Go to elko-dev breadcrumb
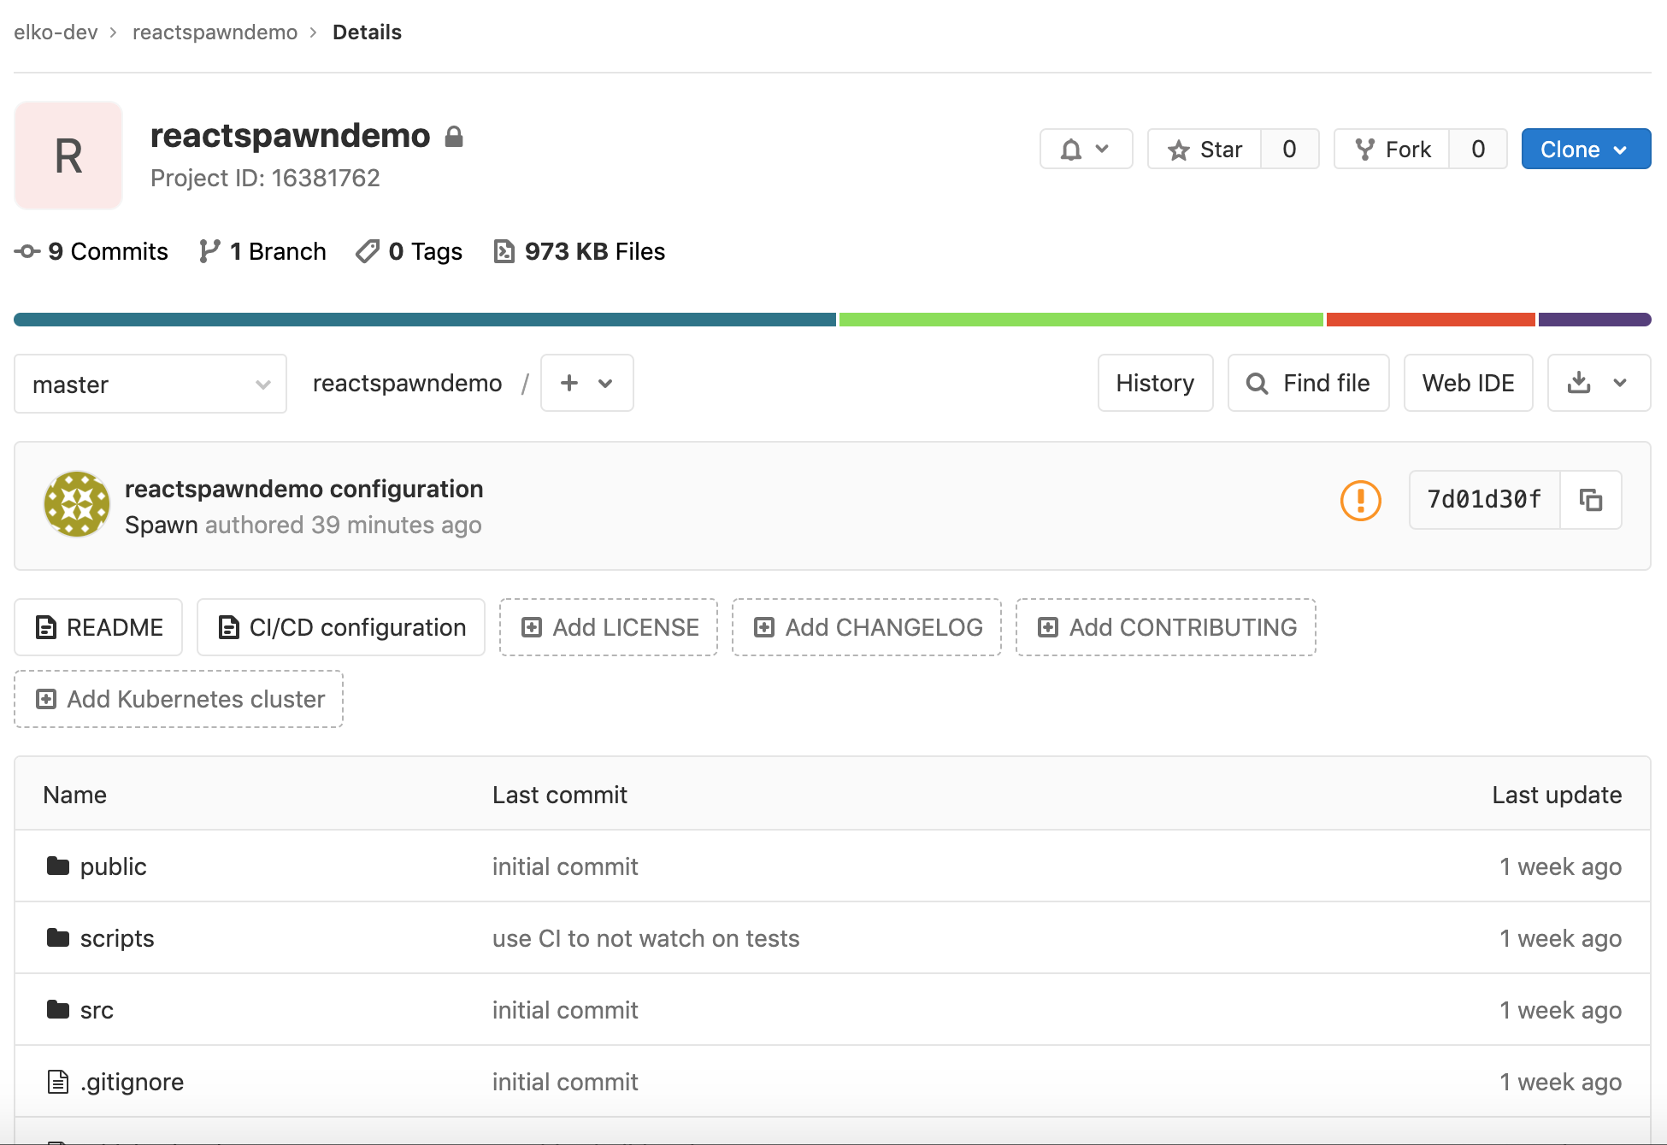 (56, 32)
